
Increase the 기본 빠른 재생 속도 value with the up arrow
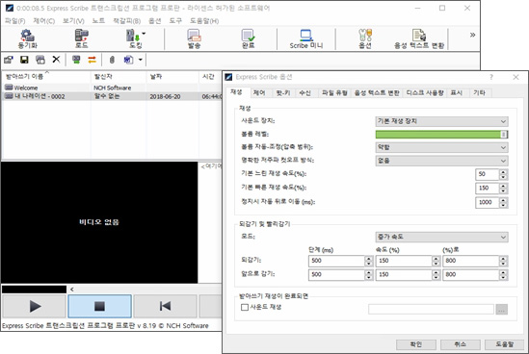pos(503,186)
